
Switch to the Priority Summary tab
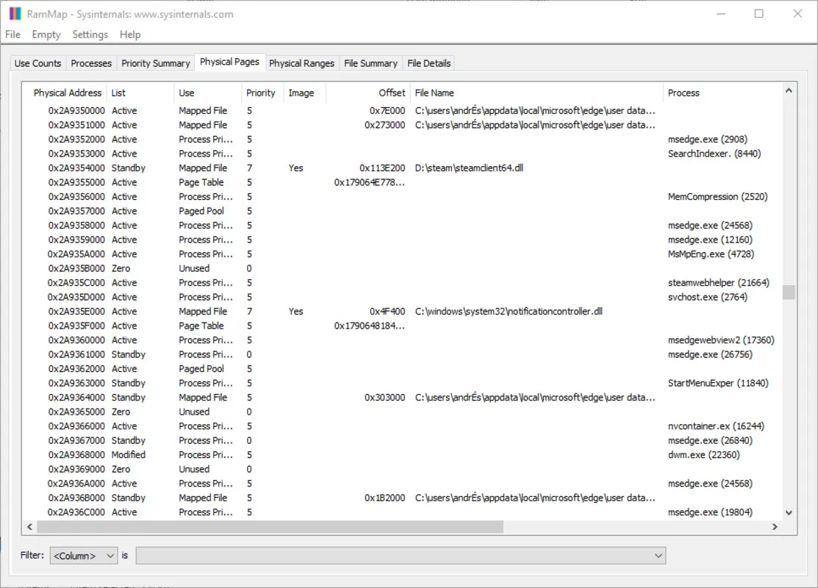pyautogui.click(x=156, y=63)
